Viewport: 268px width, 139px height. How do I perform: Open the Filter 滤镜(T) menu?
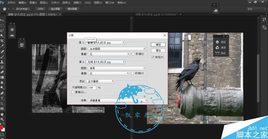point(77,3)
